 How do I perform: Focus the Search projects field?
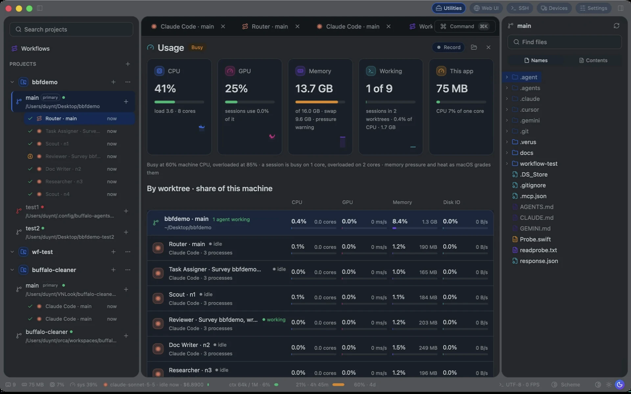coord(71,29)
